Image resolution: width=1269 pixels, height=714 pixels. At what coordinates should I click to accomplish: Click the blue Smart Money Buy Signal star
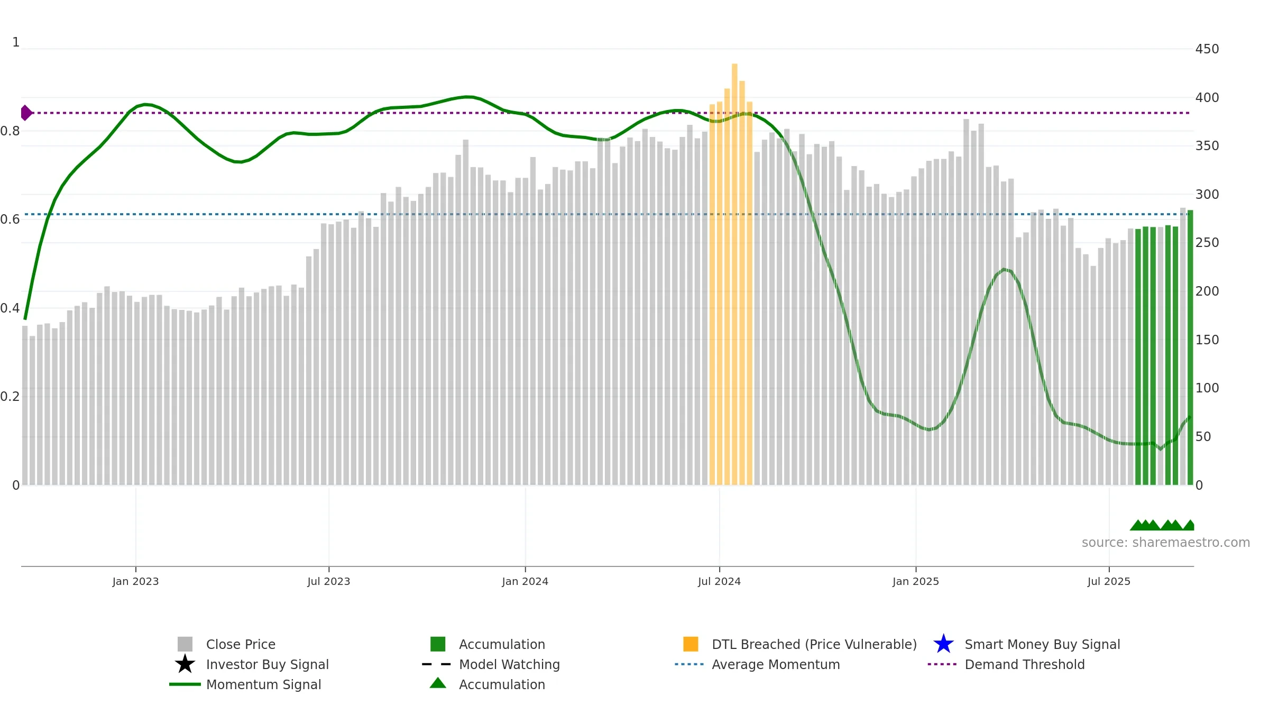[x=943, y=644]
